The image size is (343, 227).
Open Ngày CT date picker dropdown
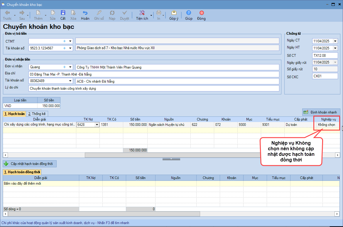(x=335, y=41)
